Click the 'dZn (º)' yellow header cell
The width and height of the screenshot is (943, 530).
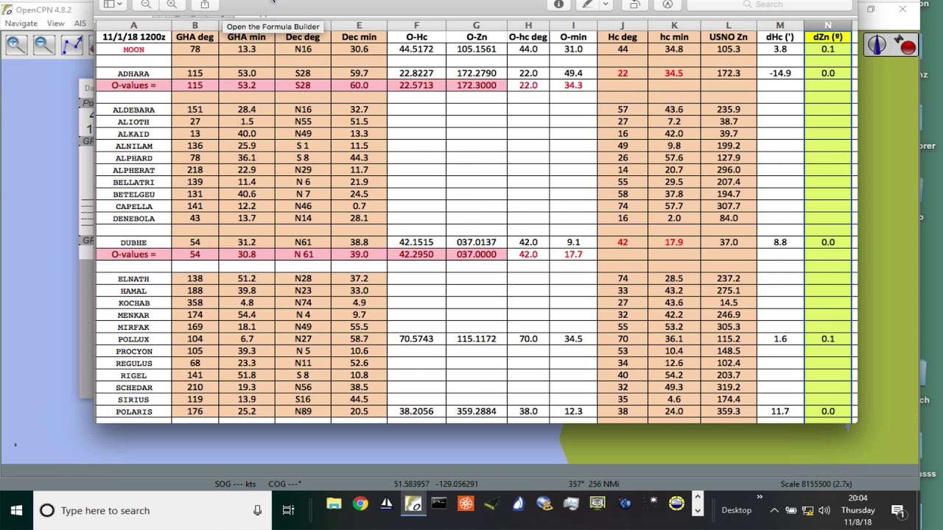(x=827, y=37)
